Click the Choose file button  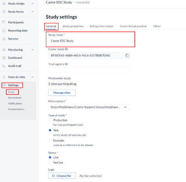62,176
